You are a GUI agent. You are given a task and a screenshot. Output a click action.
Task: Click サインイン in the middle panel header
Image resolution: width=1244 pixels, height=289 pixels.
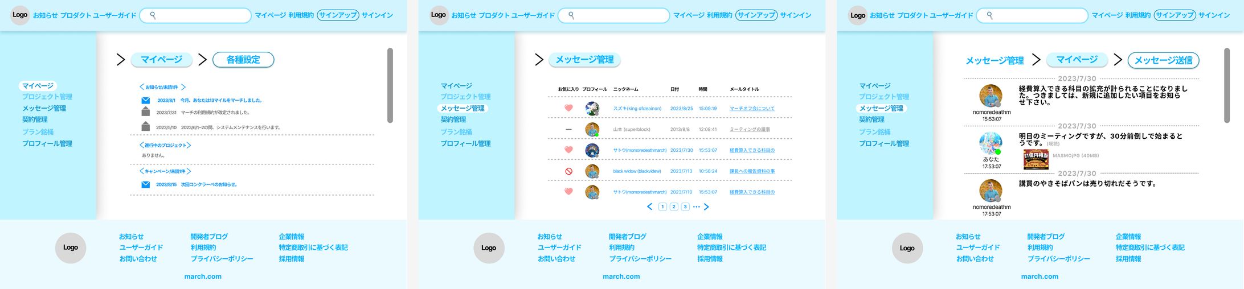[796, 15]
